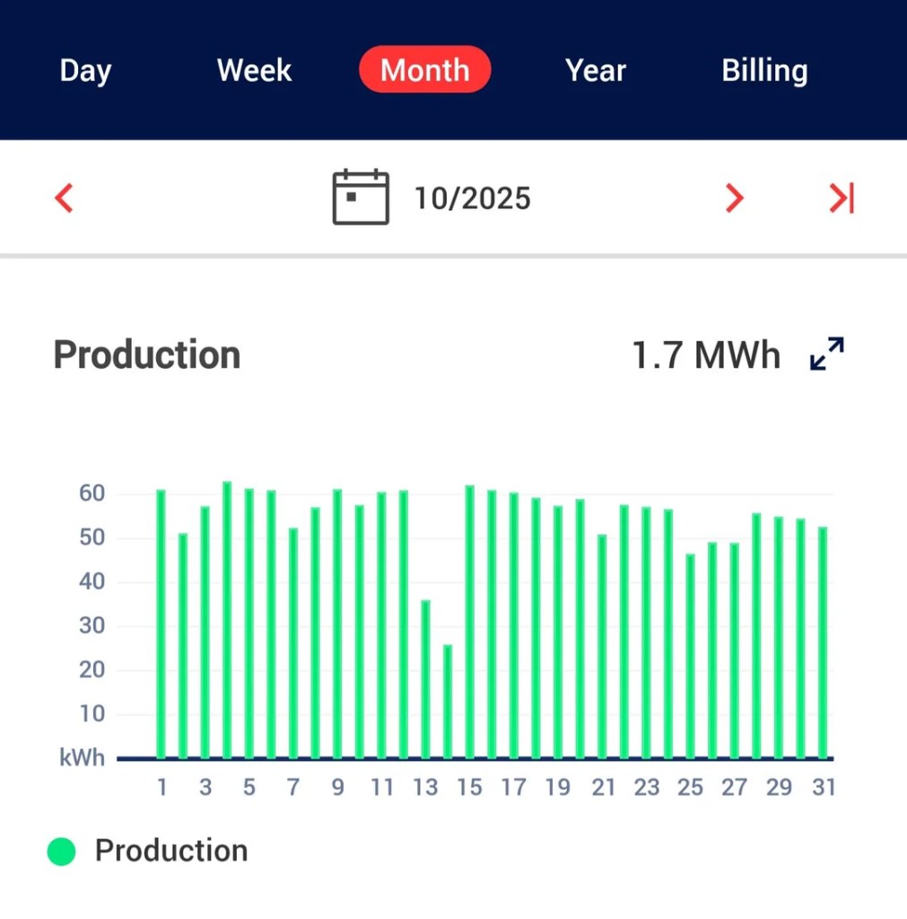
Task: Reselect the active Month tab
Action: (x=424, y=70)
